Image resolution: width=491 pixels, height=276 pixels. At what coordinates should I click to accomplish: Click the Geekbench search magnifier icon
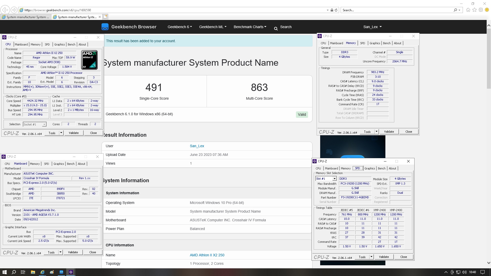[x=276, y=29]
